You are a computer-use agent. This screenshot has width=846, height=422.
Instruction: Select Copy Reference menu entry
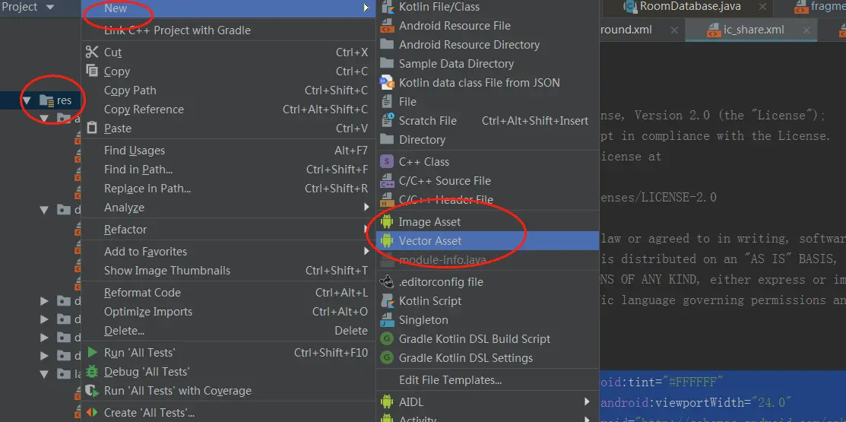point(228,109)
